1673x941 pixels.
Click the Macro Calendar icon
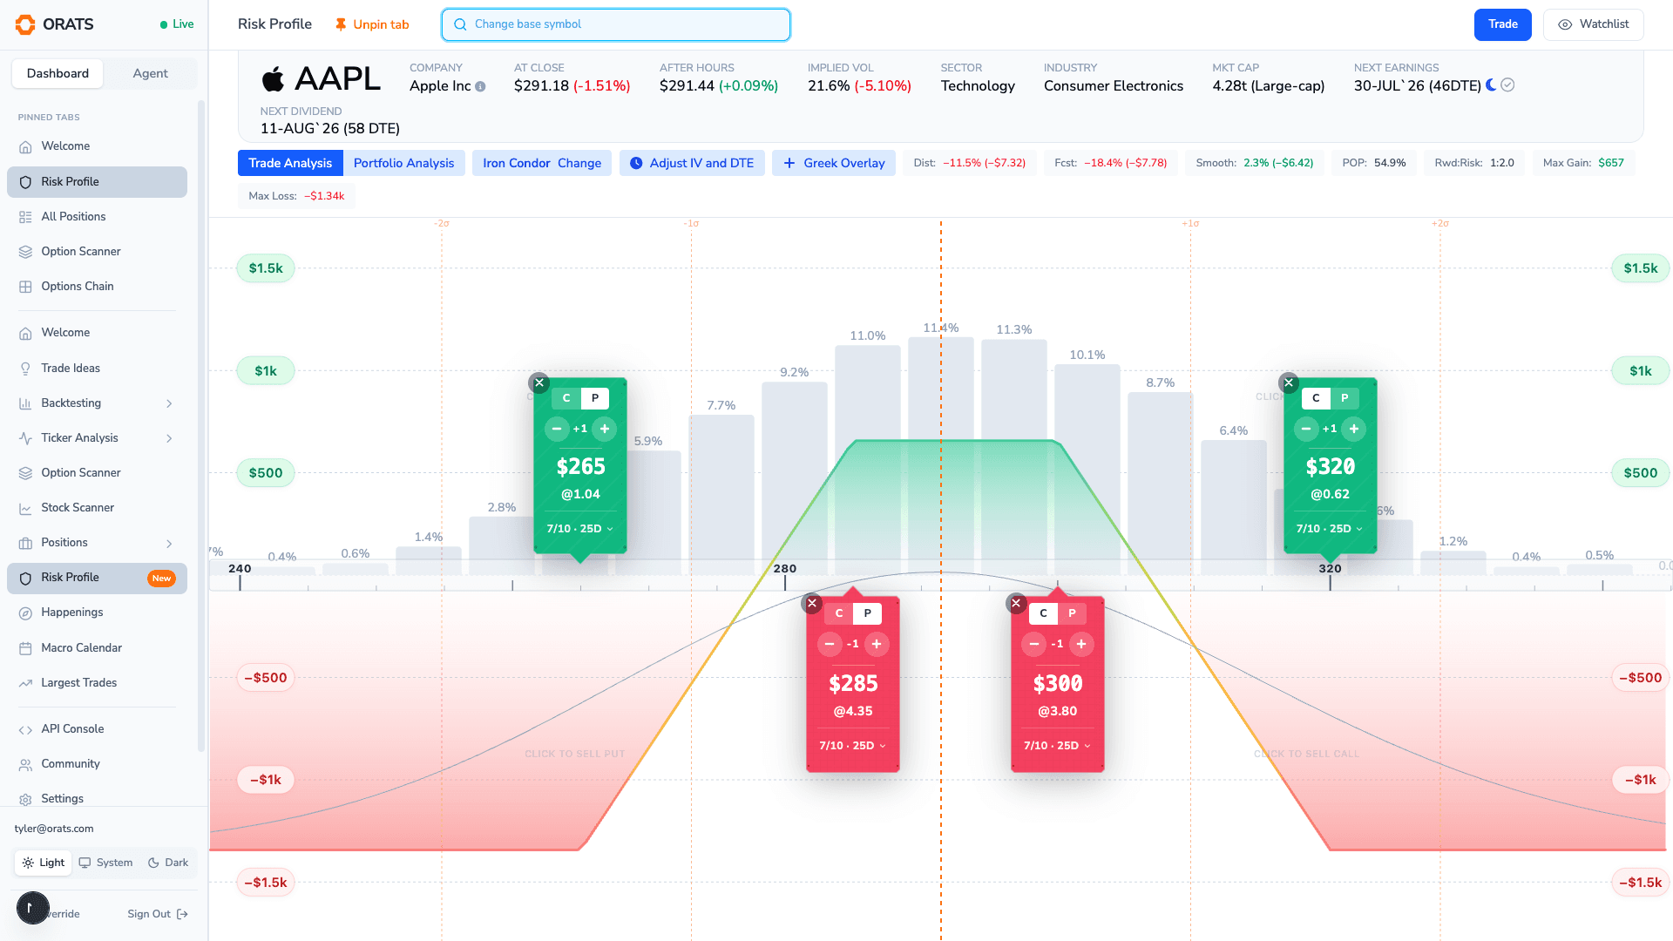(25, 648)
